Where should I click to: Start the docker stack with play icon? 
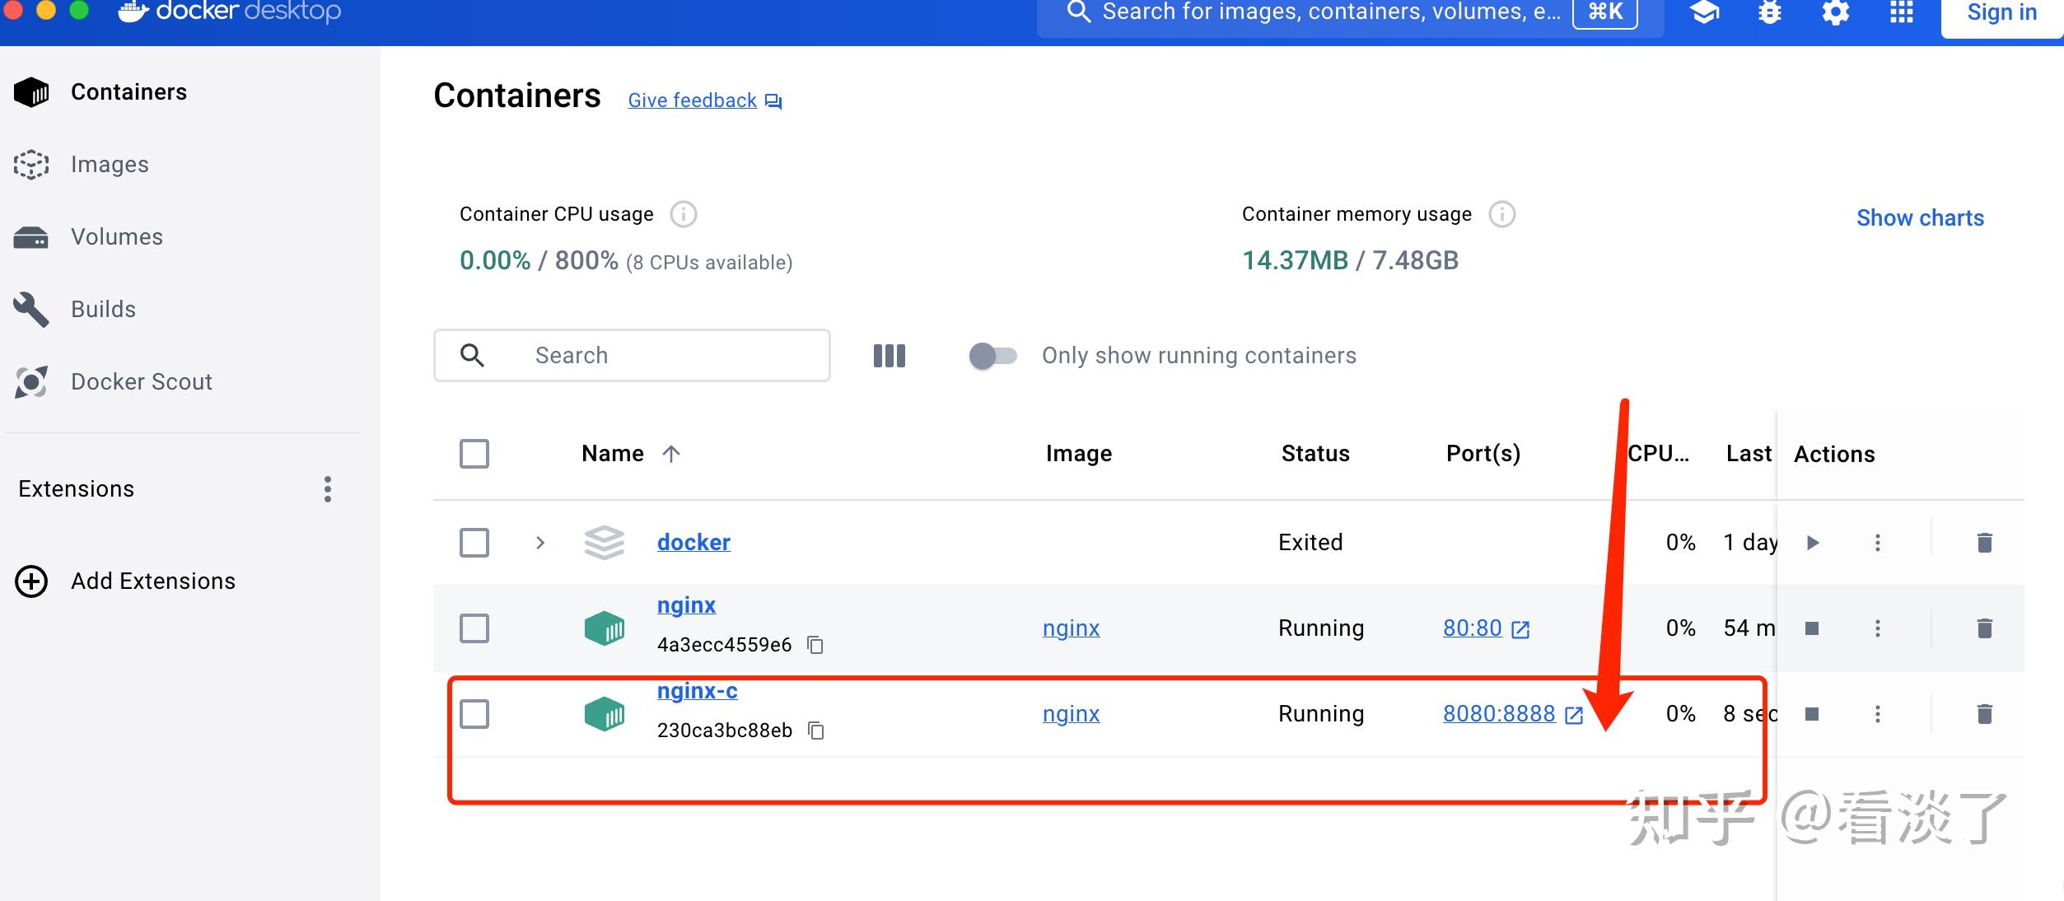pos(1812,543)
